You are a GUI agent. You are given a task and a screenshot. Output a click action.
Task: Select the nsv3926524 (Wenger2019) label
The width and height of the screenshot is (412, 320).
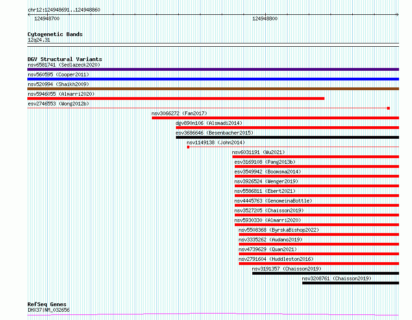266,181
